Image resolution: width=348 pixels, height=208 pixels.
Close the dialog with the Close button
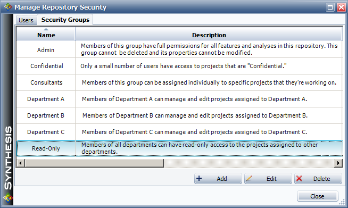coord(317,196)
